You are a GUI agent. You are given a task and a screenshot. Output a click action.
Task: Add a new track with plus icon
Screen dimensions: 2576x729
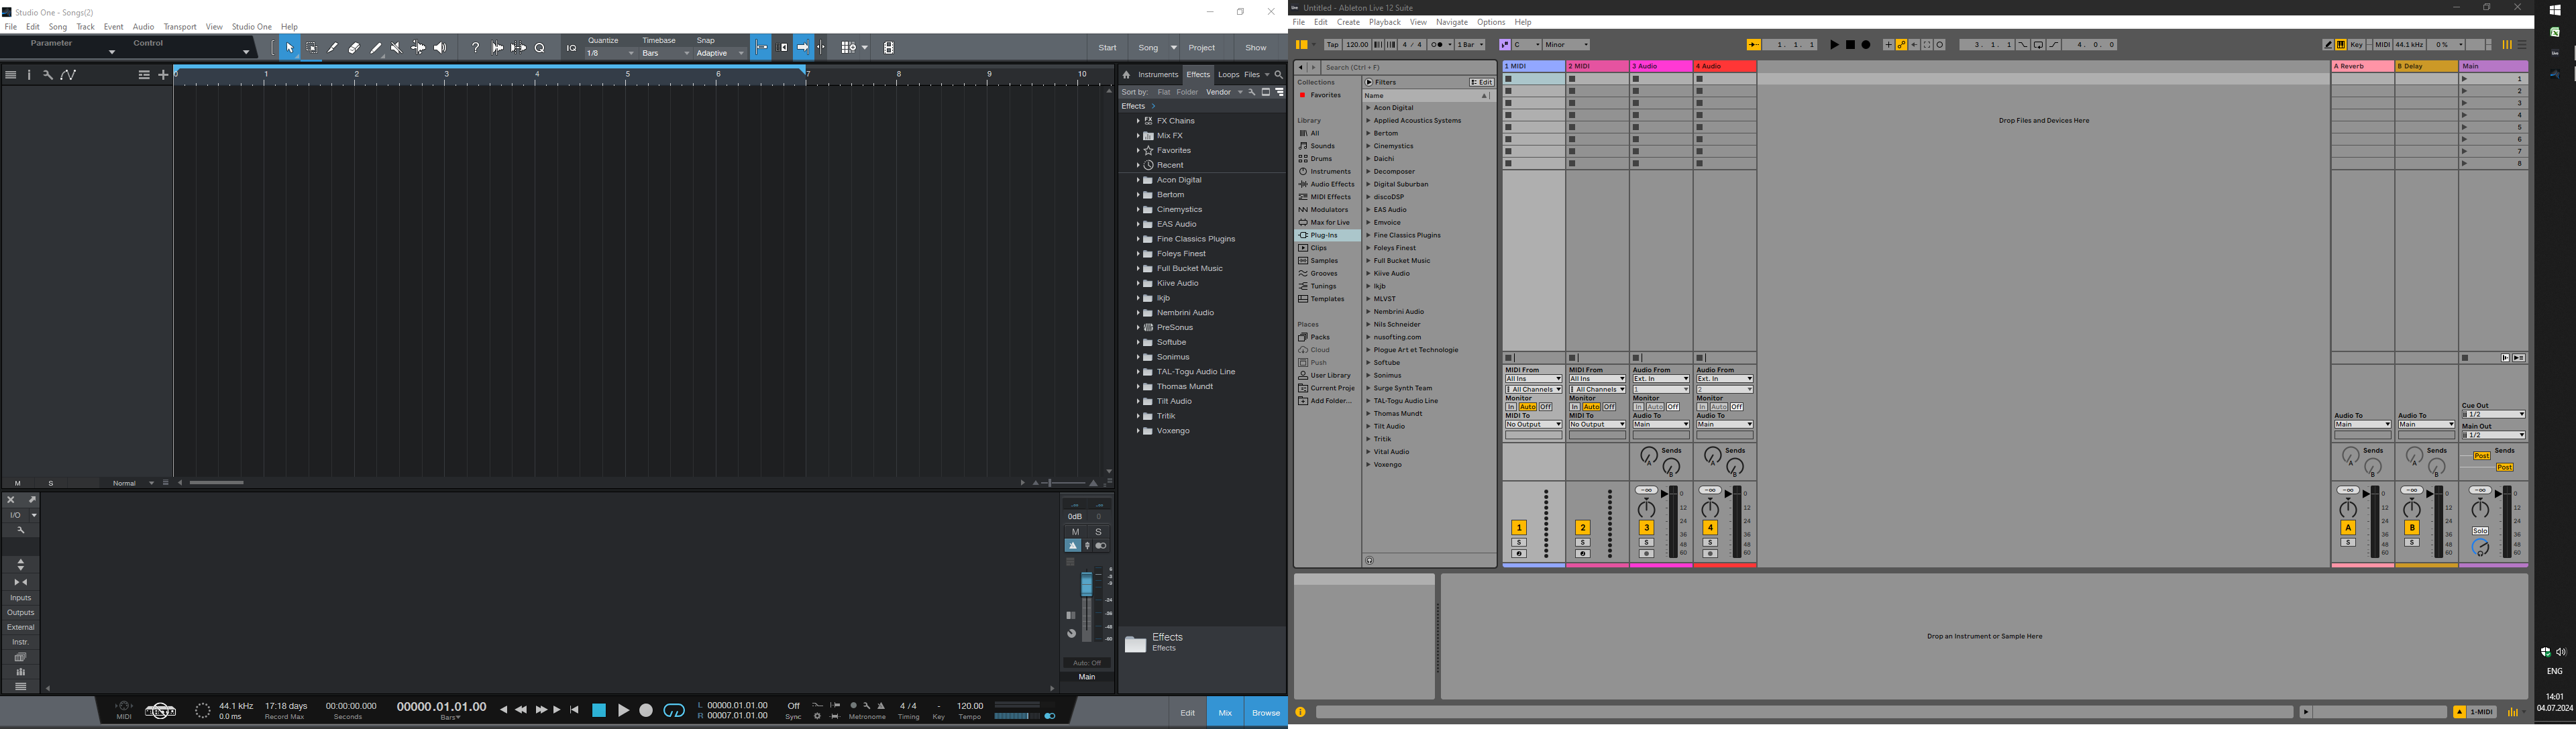pyautogui.click(x=164, y=75)
